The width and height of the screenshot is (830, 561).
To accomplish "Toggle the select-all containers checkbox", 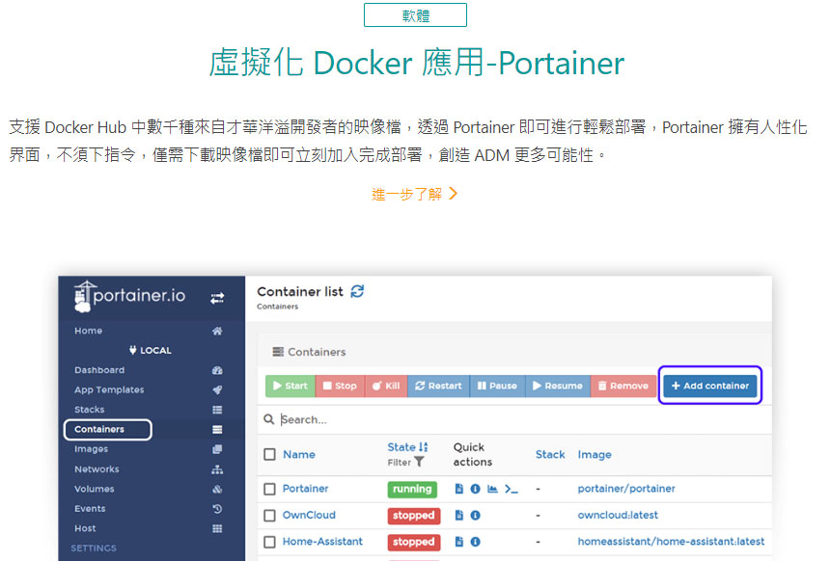I will [x=270, y=455].
